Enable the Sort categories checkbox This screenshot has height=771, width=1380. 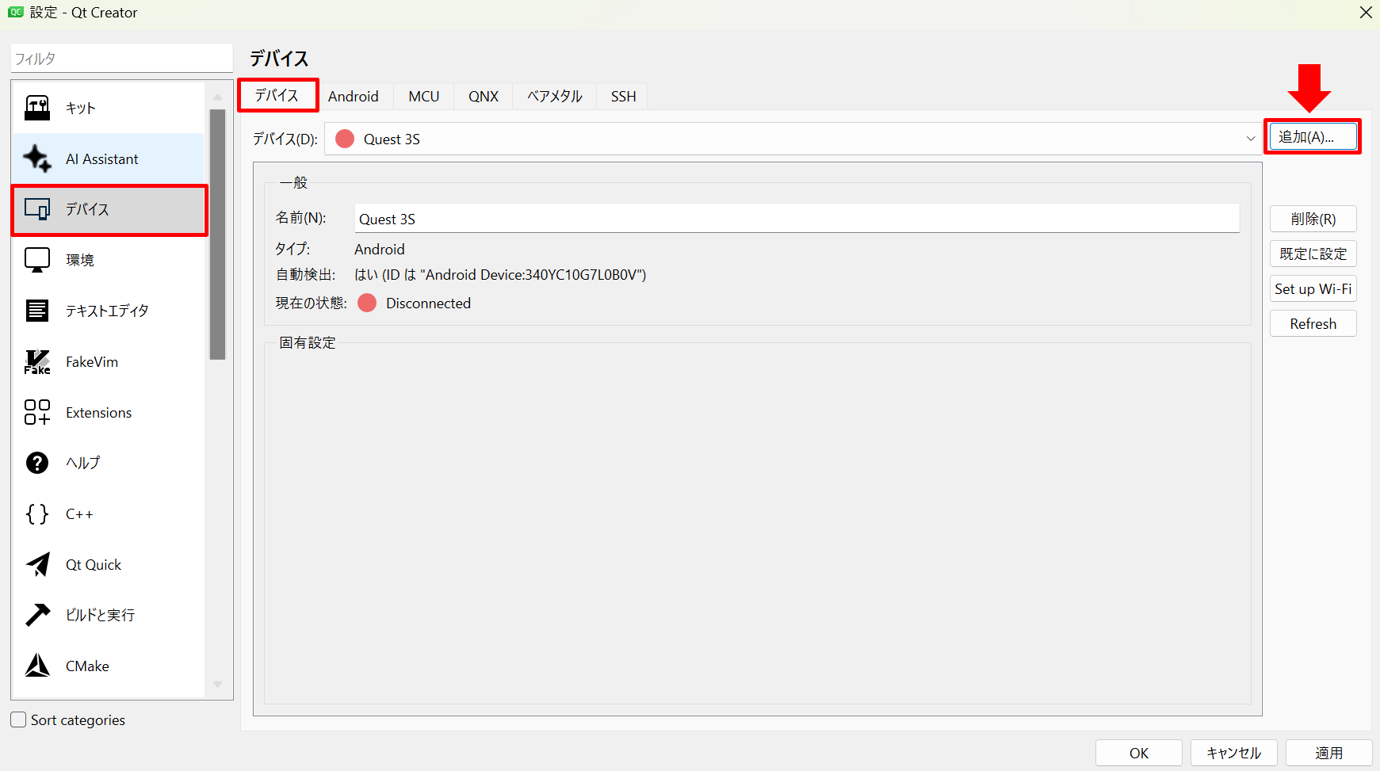tap(19, 719)
